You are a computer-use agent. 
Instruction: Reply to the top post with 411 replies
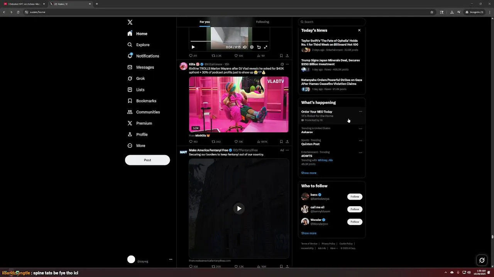point(193,56)
